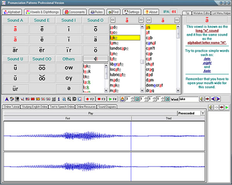Play the recording with the F4 button
Image resolution: width=232 pixels, height=185 pixels.
(x=113, y=99)
